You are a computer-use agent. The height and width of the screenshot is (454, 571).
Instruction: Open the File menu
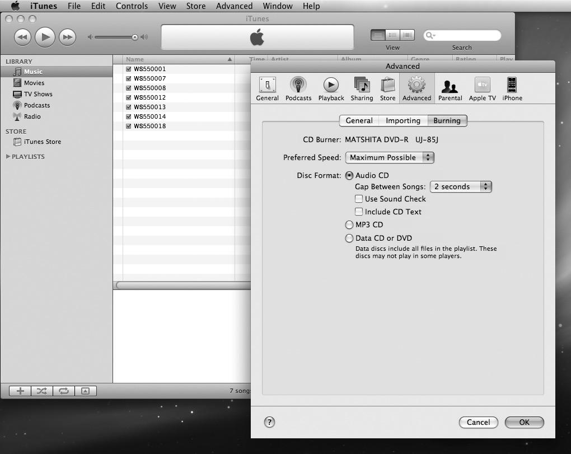pyautogui.click(x=74, y=6)
